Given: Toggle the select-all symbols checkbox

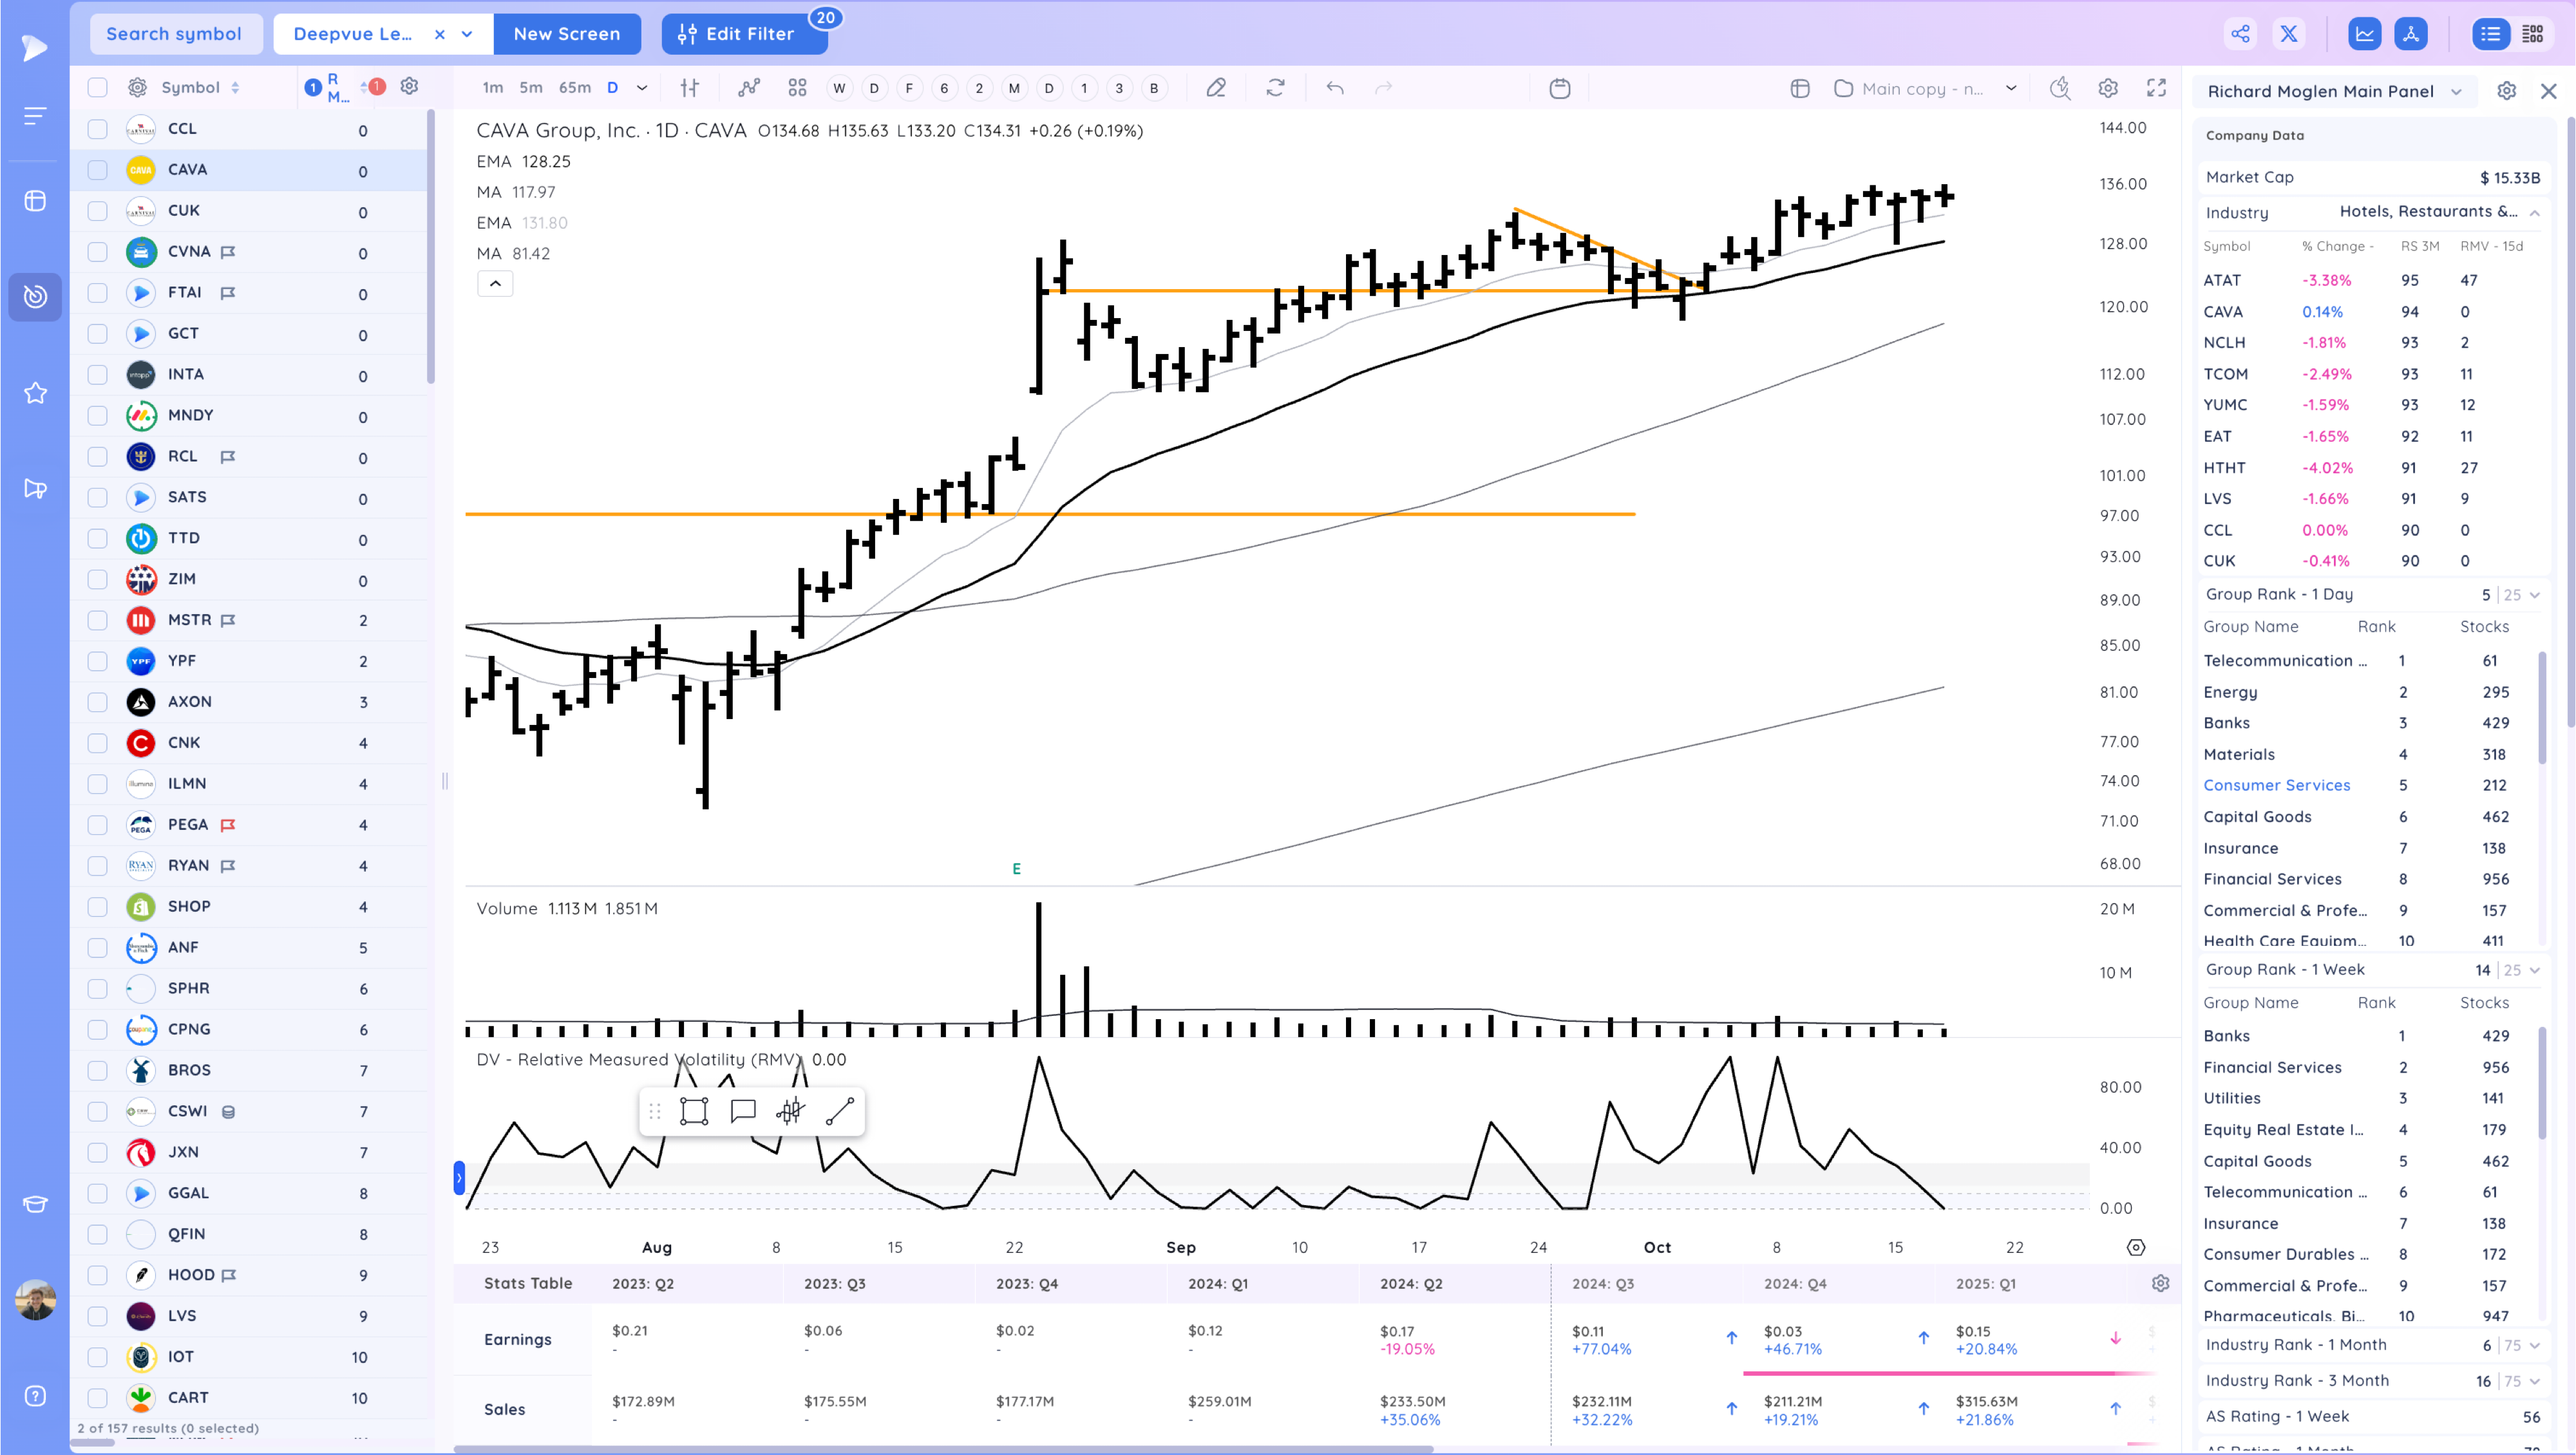Looking at the screenshot, I should click(x=97, y=87).
